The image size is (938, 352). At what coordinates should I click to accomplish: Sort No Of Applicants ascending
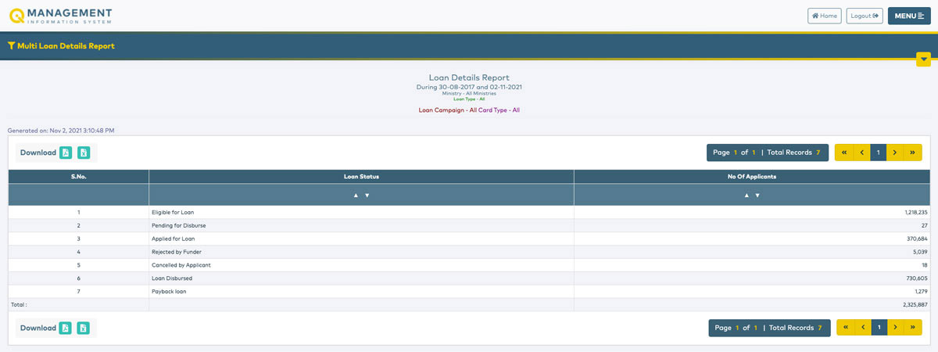pos(746,195)
